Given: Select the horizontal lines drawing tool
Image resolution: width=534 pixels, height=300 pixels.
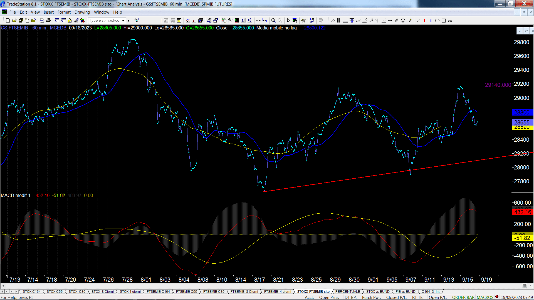Looking at the screenshot, I should point(345,21).
